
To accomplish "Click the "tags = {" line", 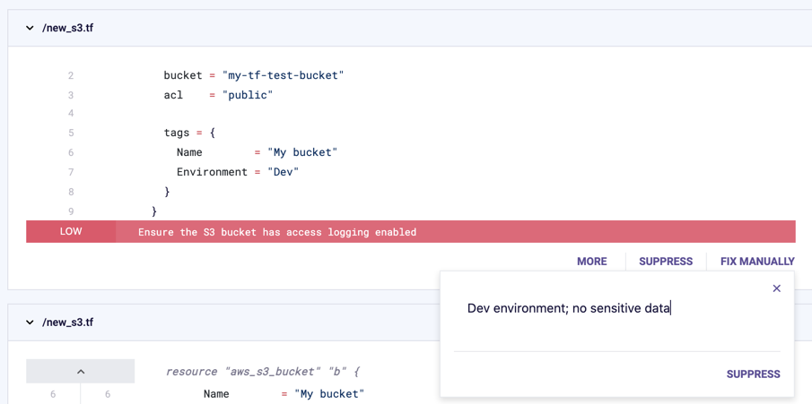I will (x=189, y=133).
